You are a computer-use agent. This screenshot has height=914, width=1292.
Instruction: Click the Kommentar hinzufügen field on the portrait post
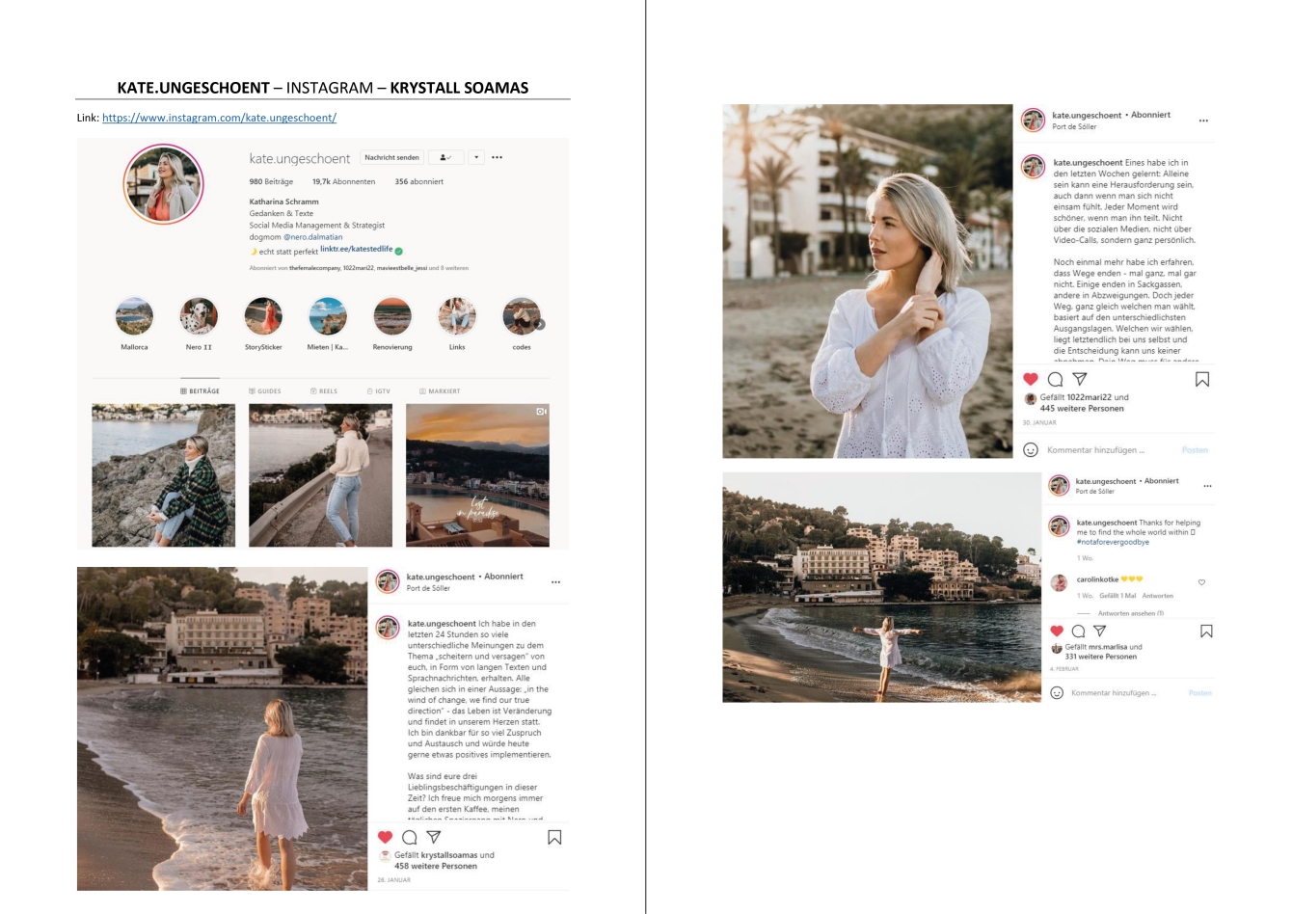coord(1096,450)
